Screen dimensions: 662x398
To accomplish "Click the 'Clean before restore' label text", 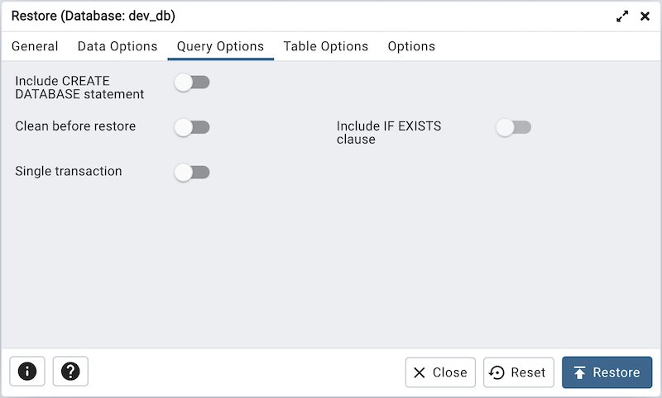I will point(75,126).
